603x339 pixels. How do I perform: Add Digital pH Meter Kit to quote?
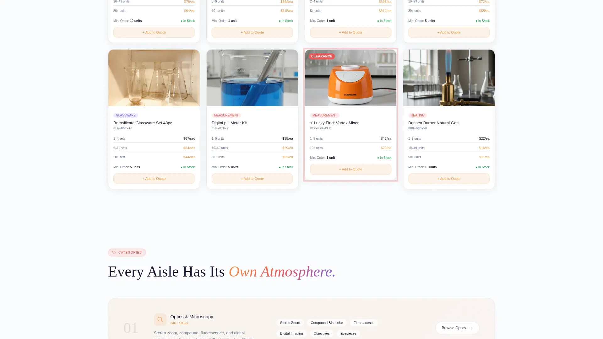[252, 179]
